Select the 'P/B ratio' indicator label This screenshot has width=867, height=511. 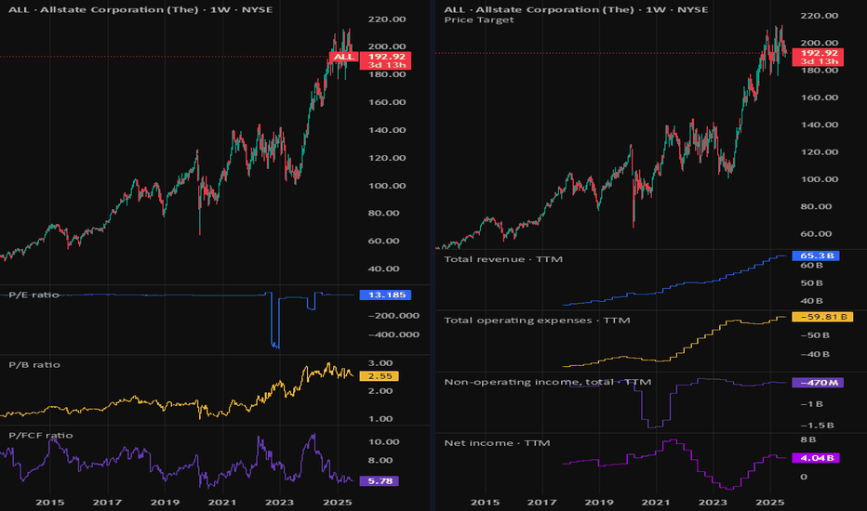pos(34,364)
